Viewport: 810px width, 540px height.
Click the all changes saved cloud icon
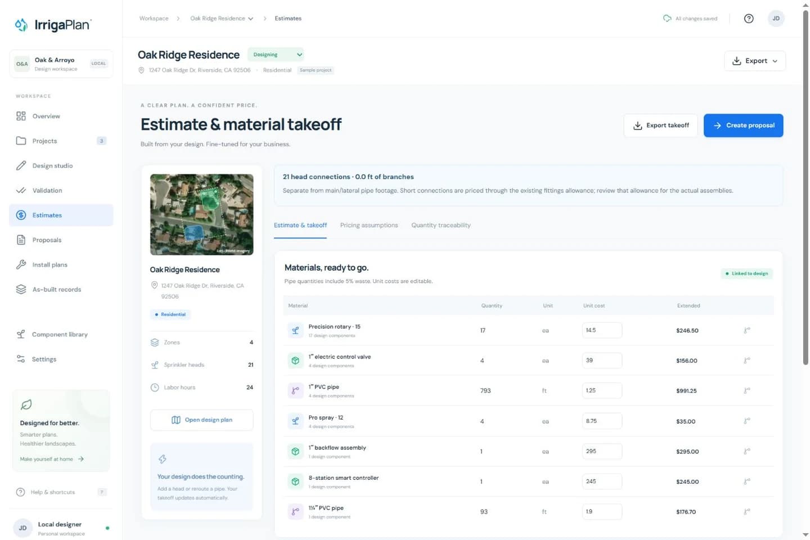(667, 19)
